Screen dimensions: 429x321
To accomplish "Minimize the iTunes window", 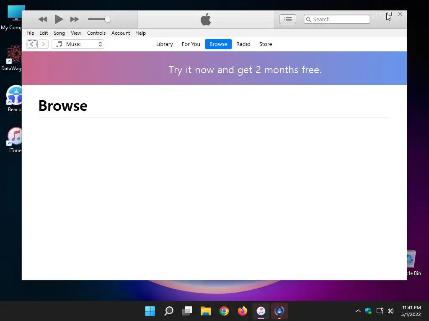I will pos(379,14).
